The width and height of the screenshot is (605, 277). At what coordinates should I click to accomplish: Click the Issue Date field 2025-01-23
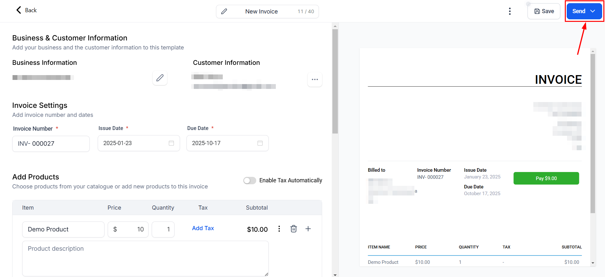pyautogui.click(x=139, y=143)
